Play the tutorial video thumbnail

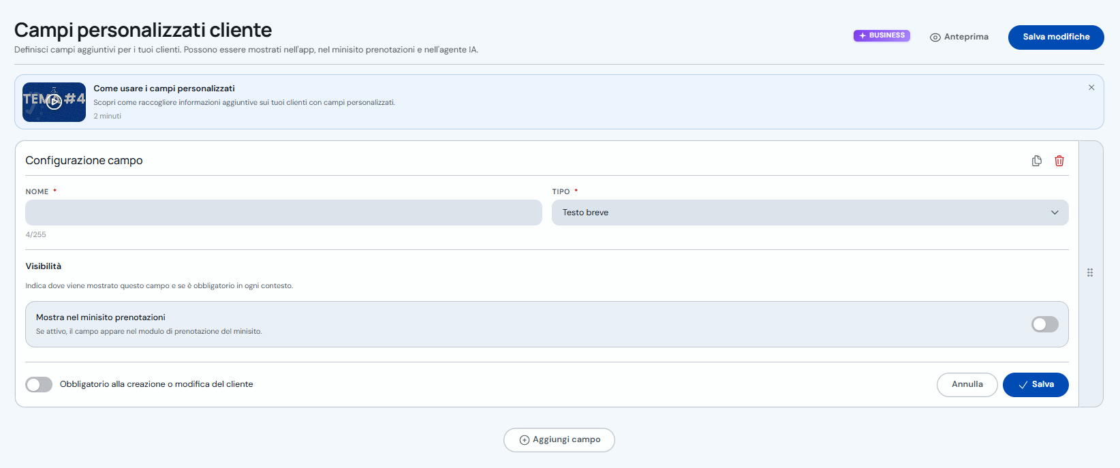pos(54,102)
